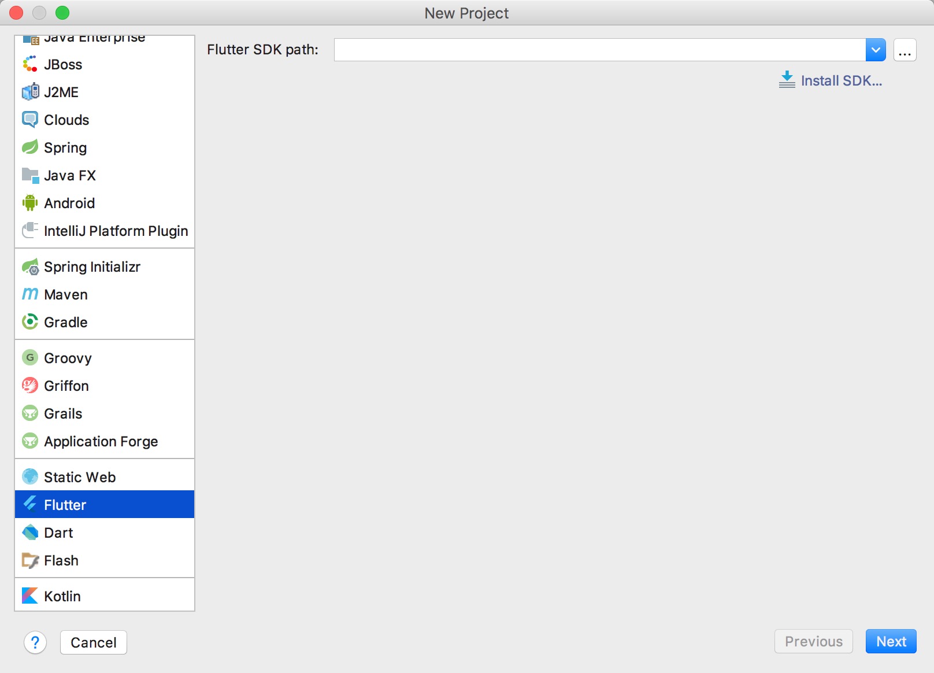Viewport: 934px width, 673px height.
Task: Select the JBoss project type
Action: (x=63, y=65)
